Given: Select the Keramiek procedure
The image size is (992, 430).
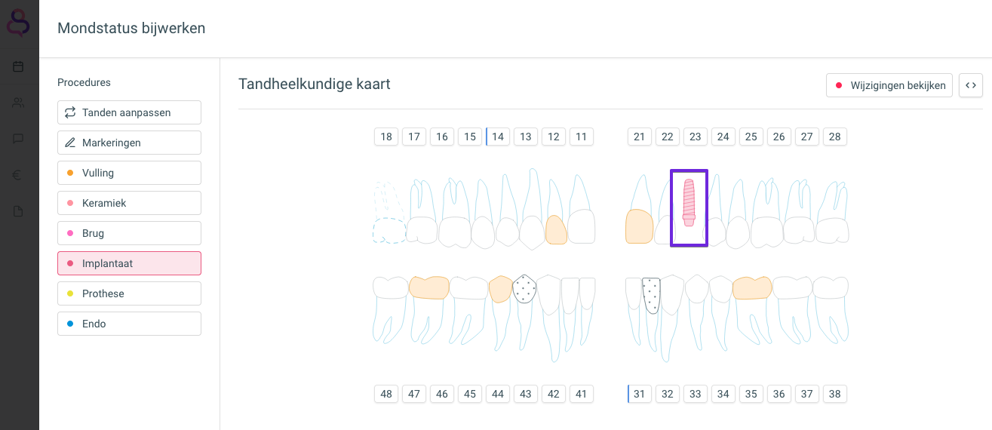Looking at the screenshot, I should click(x=129, y=203).
